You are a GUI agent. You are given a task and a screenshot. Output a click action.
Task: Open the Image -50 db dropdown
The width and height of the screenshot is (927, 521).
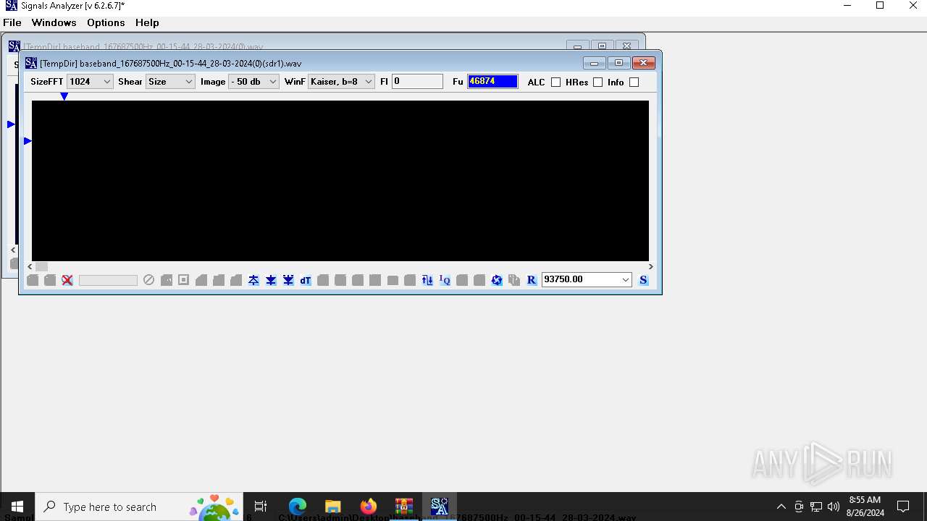(x=253, y=82)
